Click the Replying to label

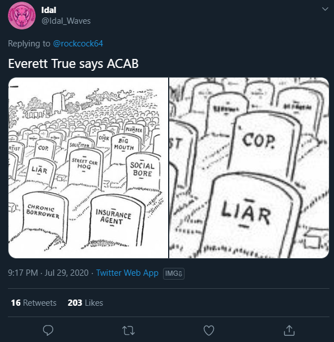pyautogui.click(x=29, y=44)
